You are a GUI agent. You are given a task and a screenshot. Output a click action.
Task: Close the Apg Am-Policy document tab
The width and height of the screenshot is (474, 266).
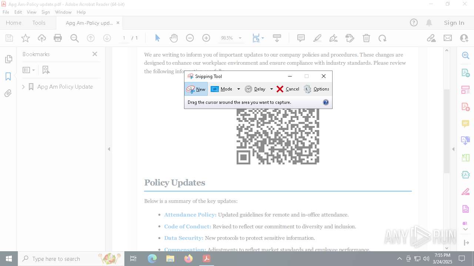(118, 23)
